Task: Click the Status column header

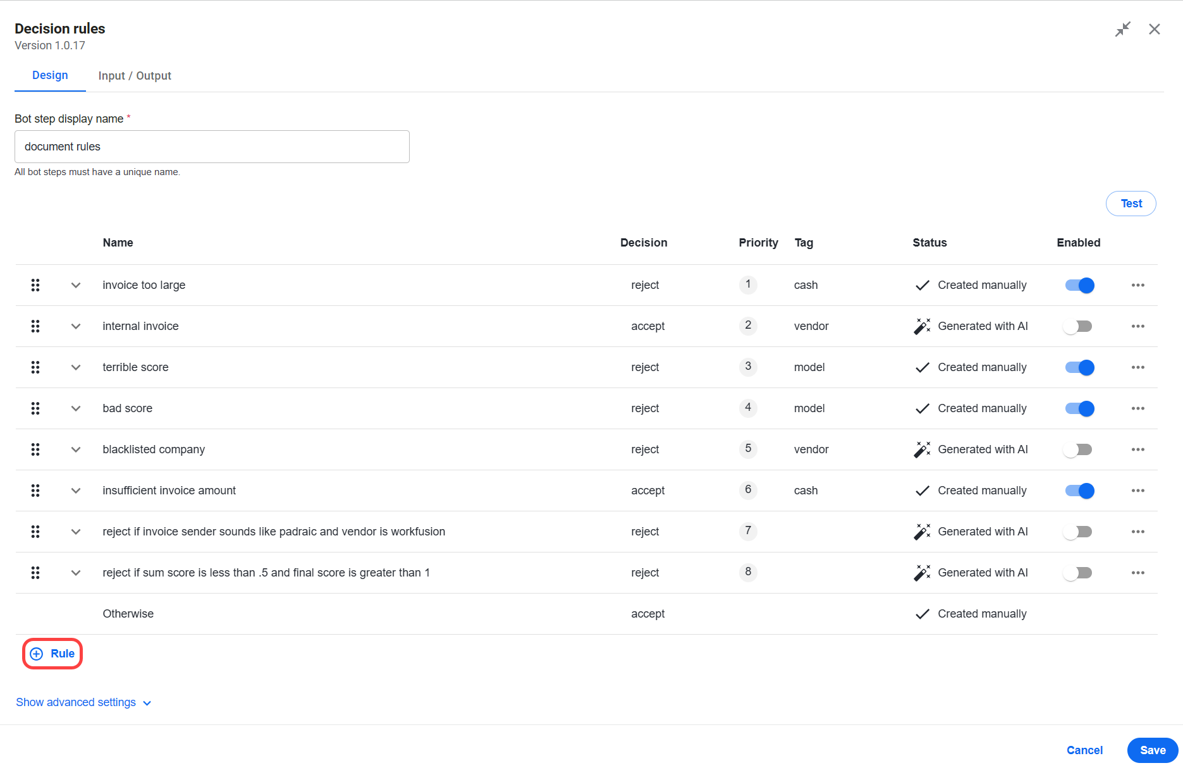Action: (x=929, y=243)
